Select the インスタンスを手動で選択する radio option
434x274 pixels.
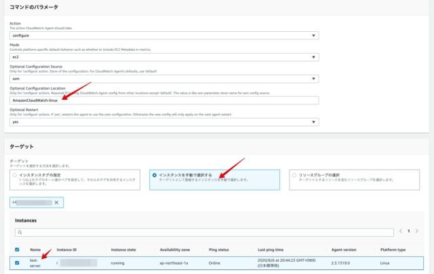click(x=155, y=175)
